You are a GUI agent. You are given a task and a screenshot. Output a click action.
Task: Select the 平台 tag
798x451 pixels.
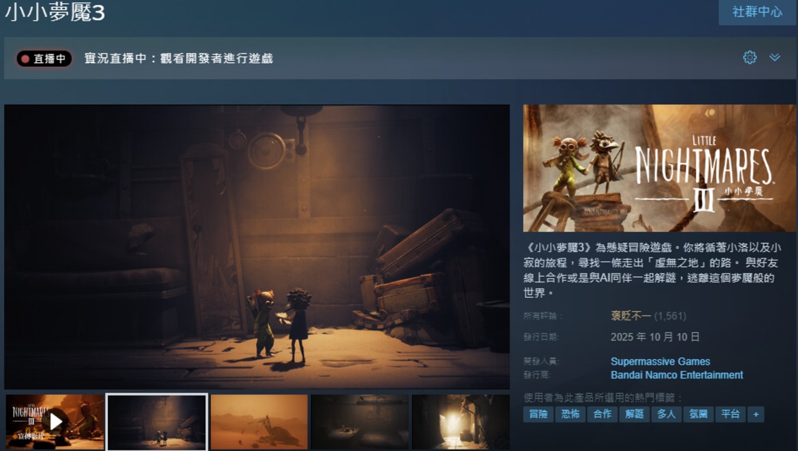[730, 414]
